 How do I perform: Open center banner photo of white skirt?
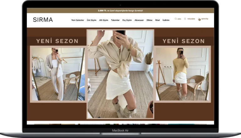(x=120, y=74)
